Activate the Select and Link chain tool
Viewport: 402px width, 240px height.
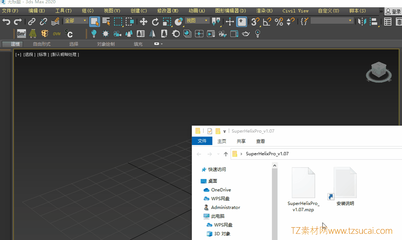31,22
